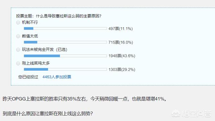Click the 刚上线菜鸡太多 option label

[x=36, y=63]
